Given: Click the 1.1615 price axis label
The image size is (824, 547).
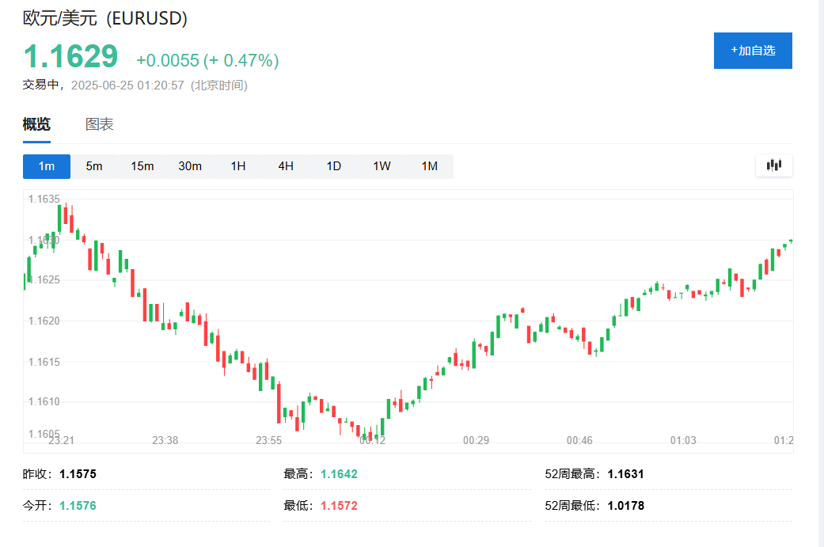Looking at the screenshot, I should point(44,362).
